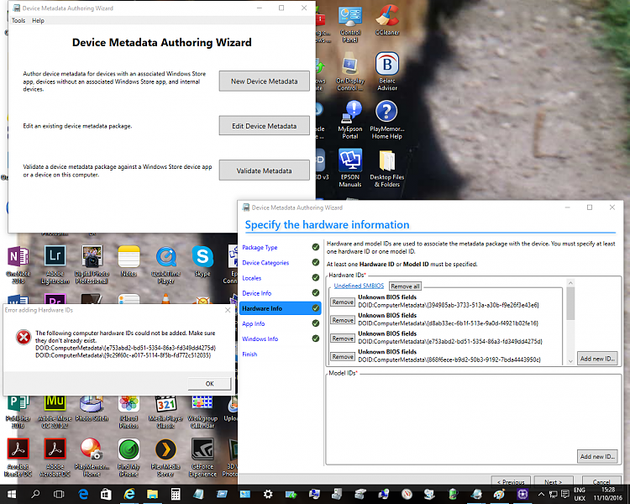The height and width of the screenshot is (504, 630).
Task: Go to the Package Type step
Action: tap(260, 247)
